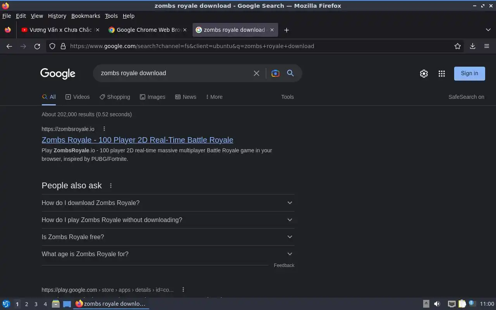Close the Vương Vấn YouTube tab
The height and width of the screenshot is (310, 496).
(98, 30)
